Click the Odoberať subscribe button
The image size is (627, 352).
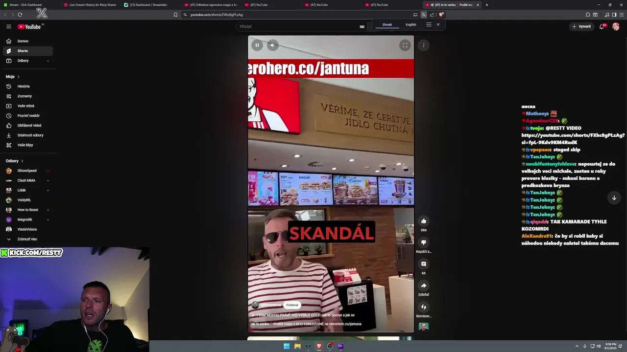(x=292, y=305)
